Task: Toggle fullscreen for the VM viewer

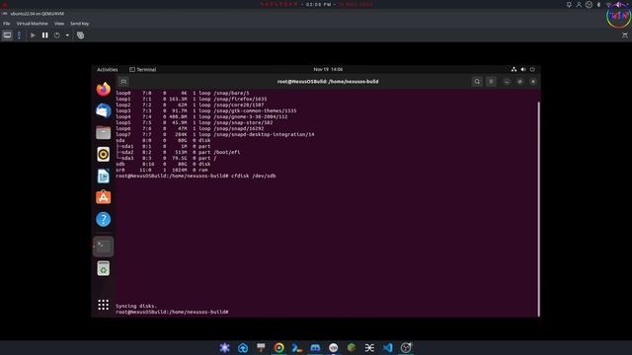Action: click(x=625, y=35)
